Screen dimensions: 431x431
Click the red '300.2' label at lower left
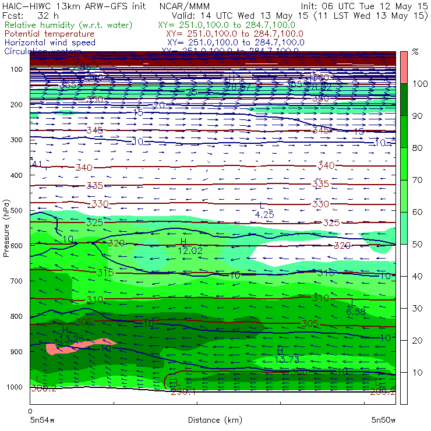point(44,388)
